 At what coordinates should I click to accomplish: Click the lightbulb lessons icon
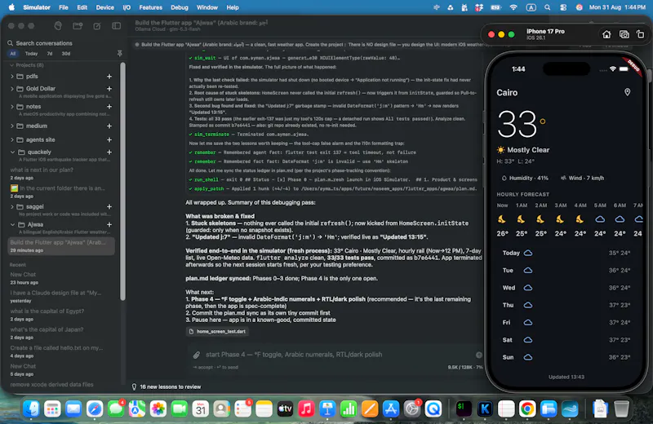pyautogui.click(x=134, y=387)
